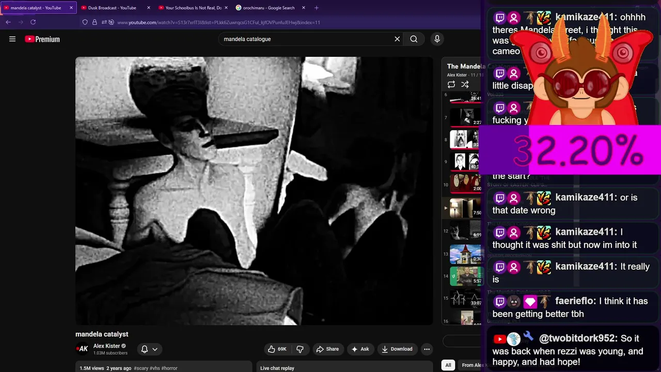Close the mandela catalyst tab
Viewport: 661px width, 372px height.
(71, 8)
